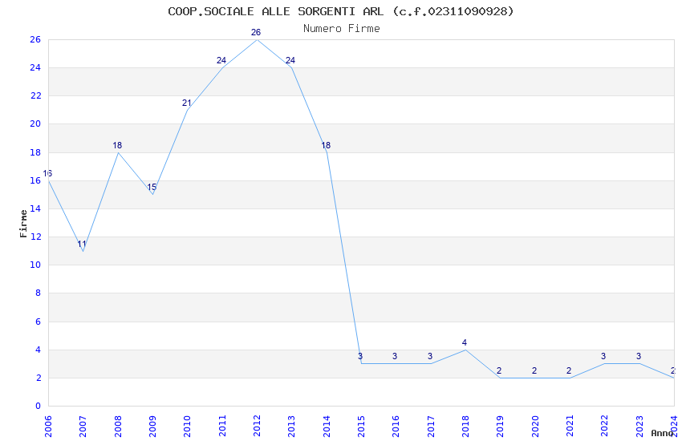Click x-axis year 2015
The height and width of the screenshot is (441, 682).
[x=361, y=426]
